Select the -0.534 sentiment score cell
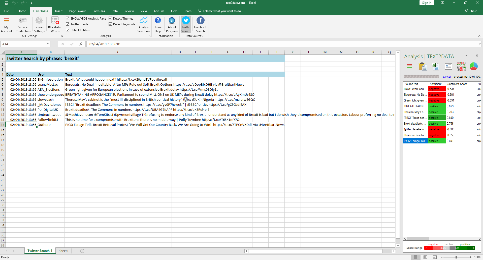The width and height of the screenshot is (483, 260). (x=461, y=89)
